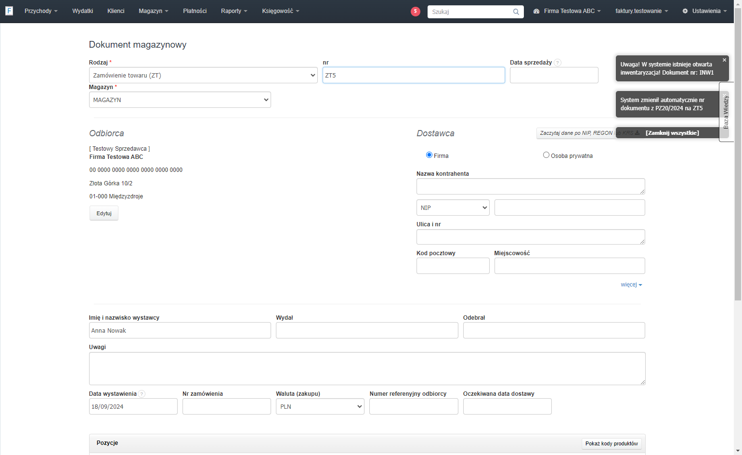Open the Przychody menu
The width and height of the screenshot is (742, 455).
[41, 11]
